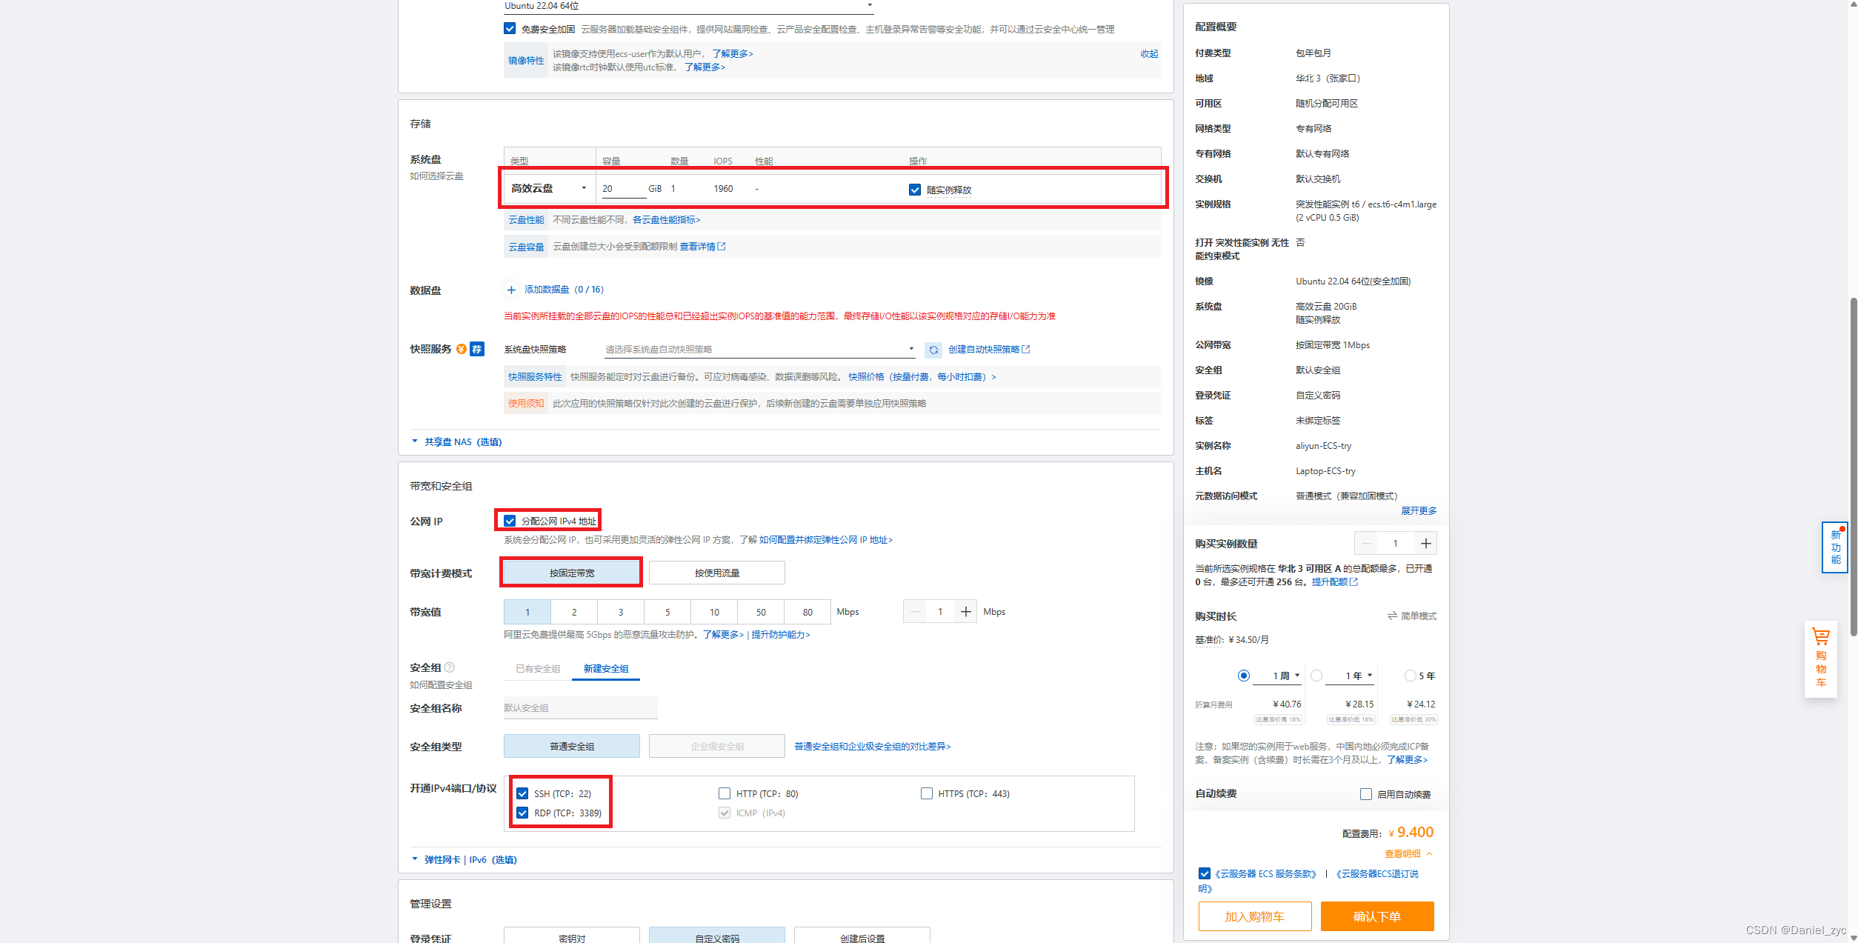The width and height of the screenshot is (1858, 943).
Task: Switch to the 已有安全组 tab
Action: tap(538, 669)
